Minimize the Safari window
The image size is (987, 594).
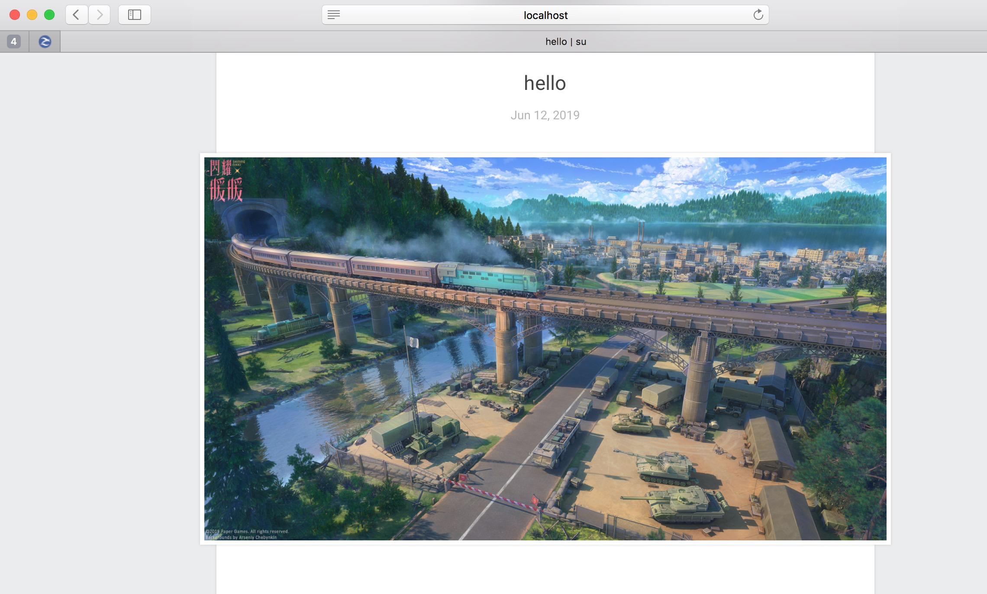(32, 15)
